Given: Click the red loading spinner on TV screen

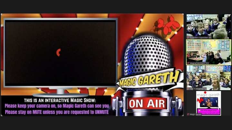Looking at the screenshot, I should pyautogui.click(x=59, y=53).
